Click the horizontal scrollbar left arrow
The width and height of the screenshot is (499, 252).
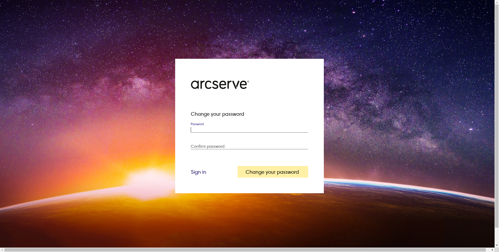pos(2,250)
